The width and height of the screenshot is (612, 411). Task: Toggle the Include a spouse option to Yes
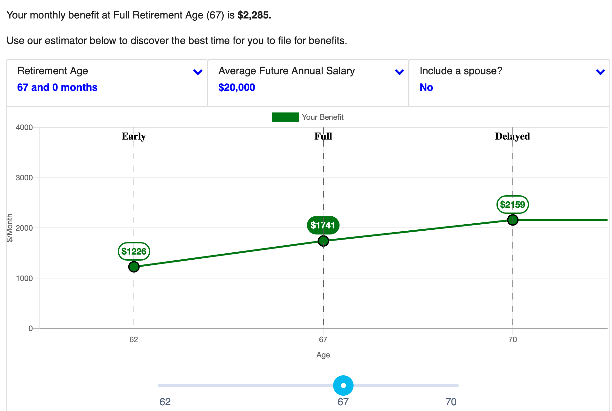tap(426, 87)
